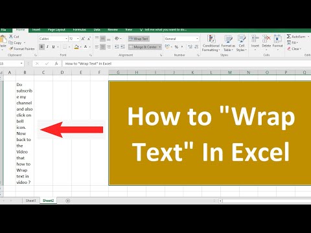Expand the Merge & Center dropdown arrow

coord(160,47)
